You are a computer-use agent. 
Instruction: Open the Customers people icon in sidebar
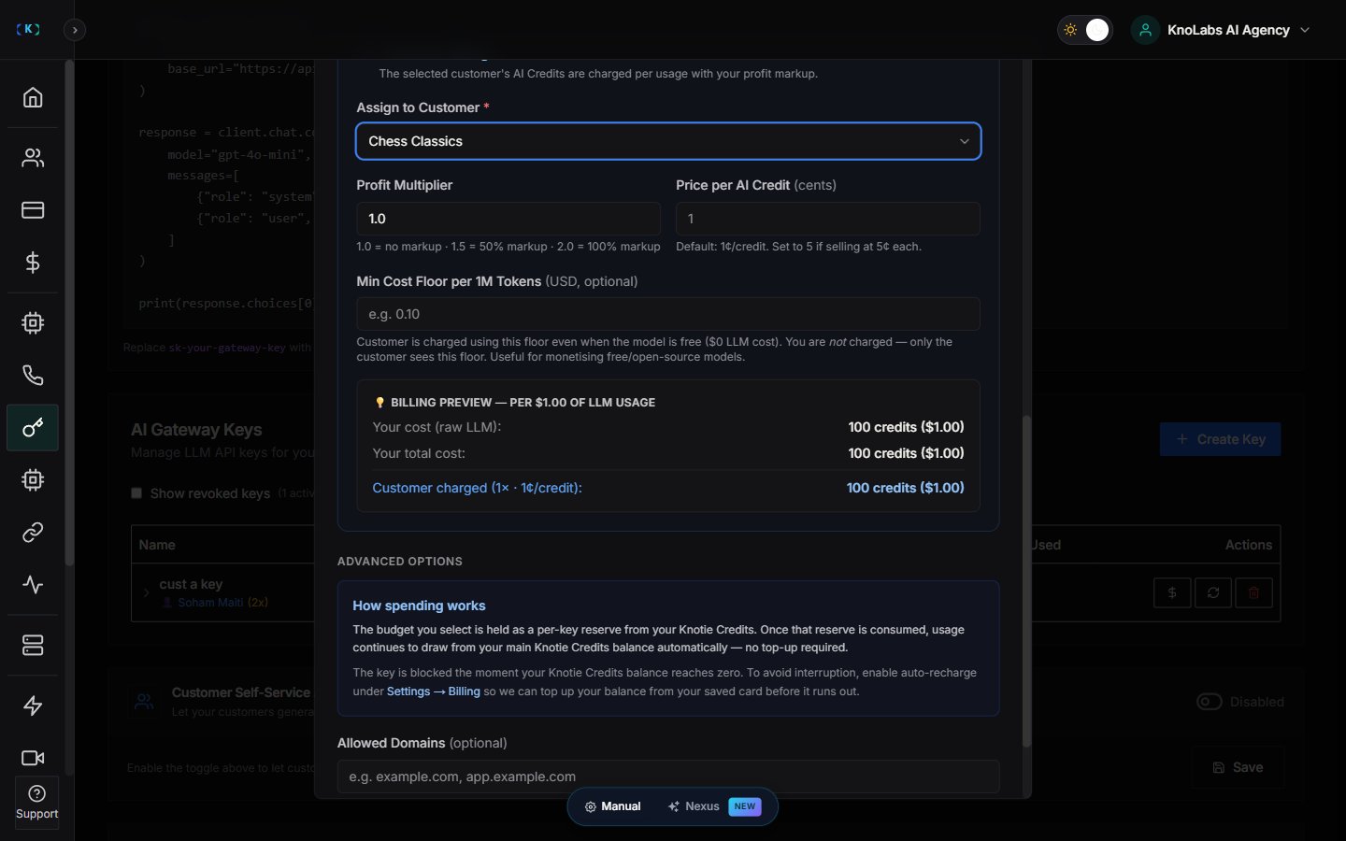click(x=33, y=158)
